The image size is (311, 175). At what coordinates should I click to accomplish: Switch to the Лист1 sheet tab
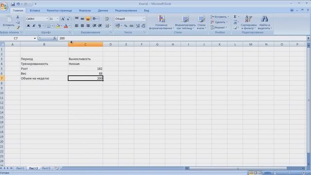pos(20,168)
